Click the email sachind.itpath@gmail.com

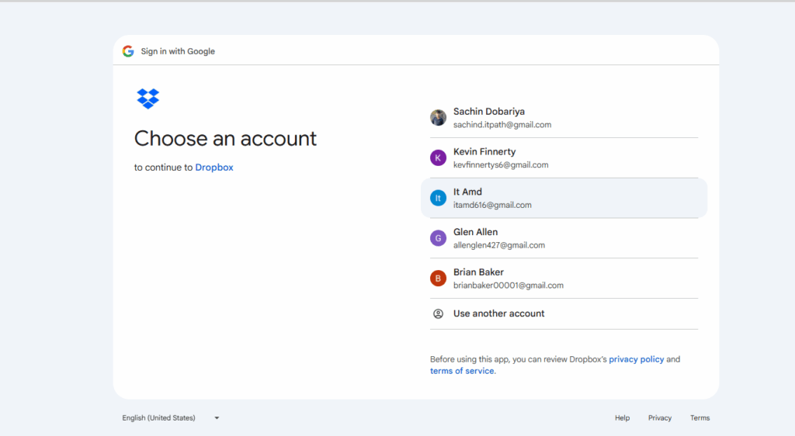tap(502, 125)
